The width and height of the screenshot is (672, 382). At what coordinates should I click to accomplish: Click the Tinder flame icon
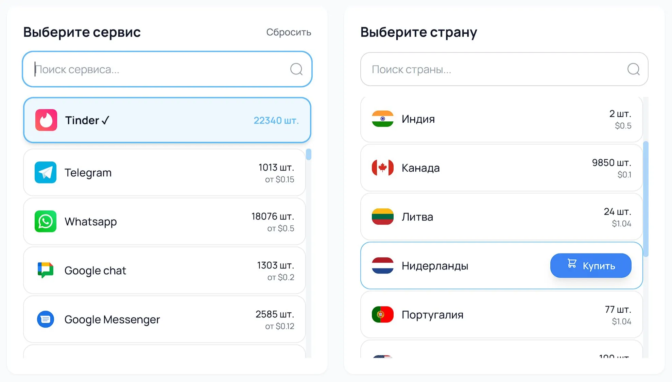click(x=46, y=120)
